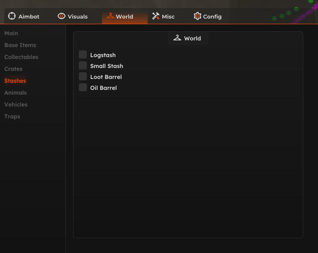Check the Oil Barrel option box
Image resolution: width=318 pixels, height=253 pixels.
click(x=83, y=88)
